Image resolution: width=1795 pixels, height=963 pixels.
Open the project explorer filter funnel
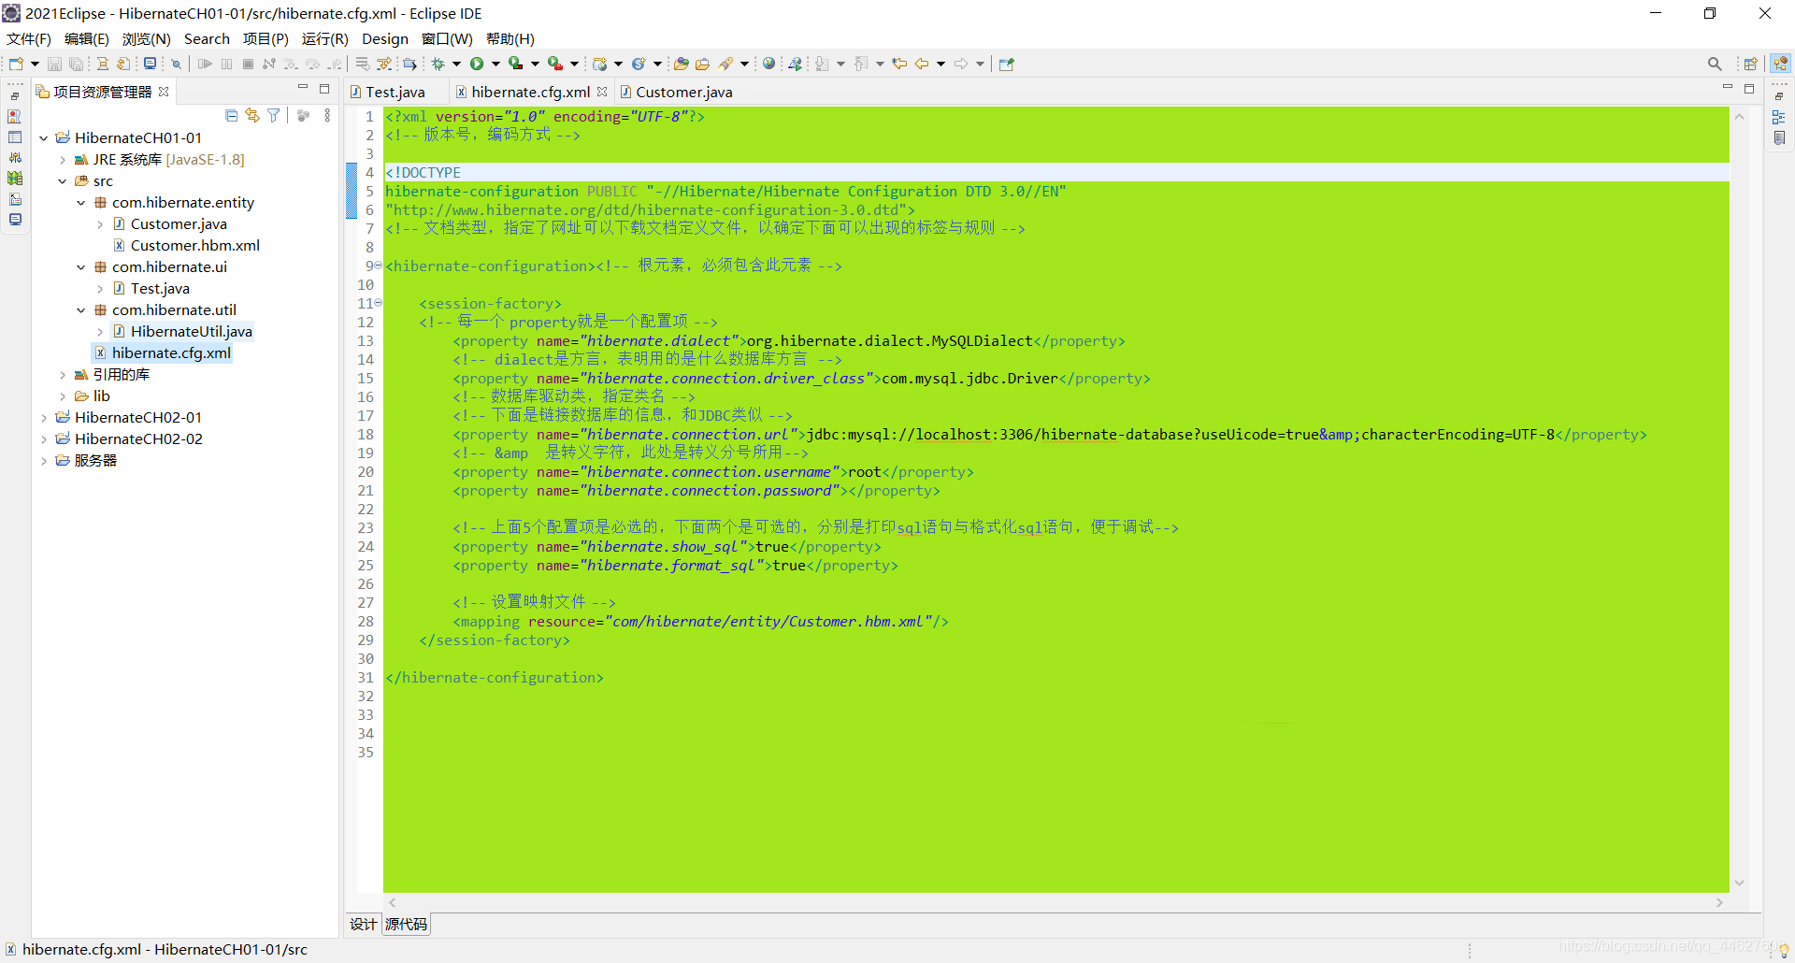(x=273, y=115)
